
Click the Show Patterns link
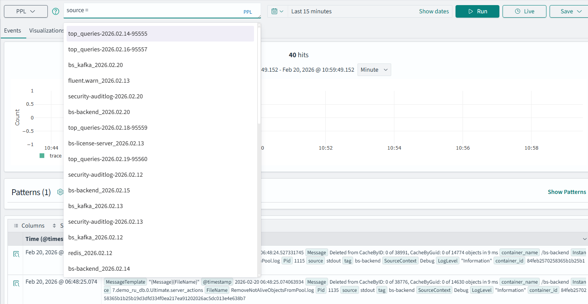[566, 192]
